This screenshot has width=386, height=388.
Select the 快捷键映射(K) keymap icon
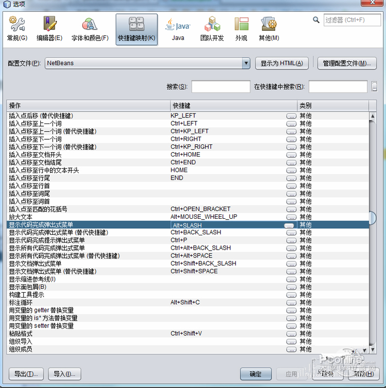click(x=136, y=29)
